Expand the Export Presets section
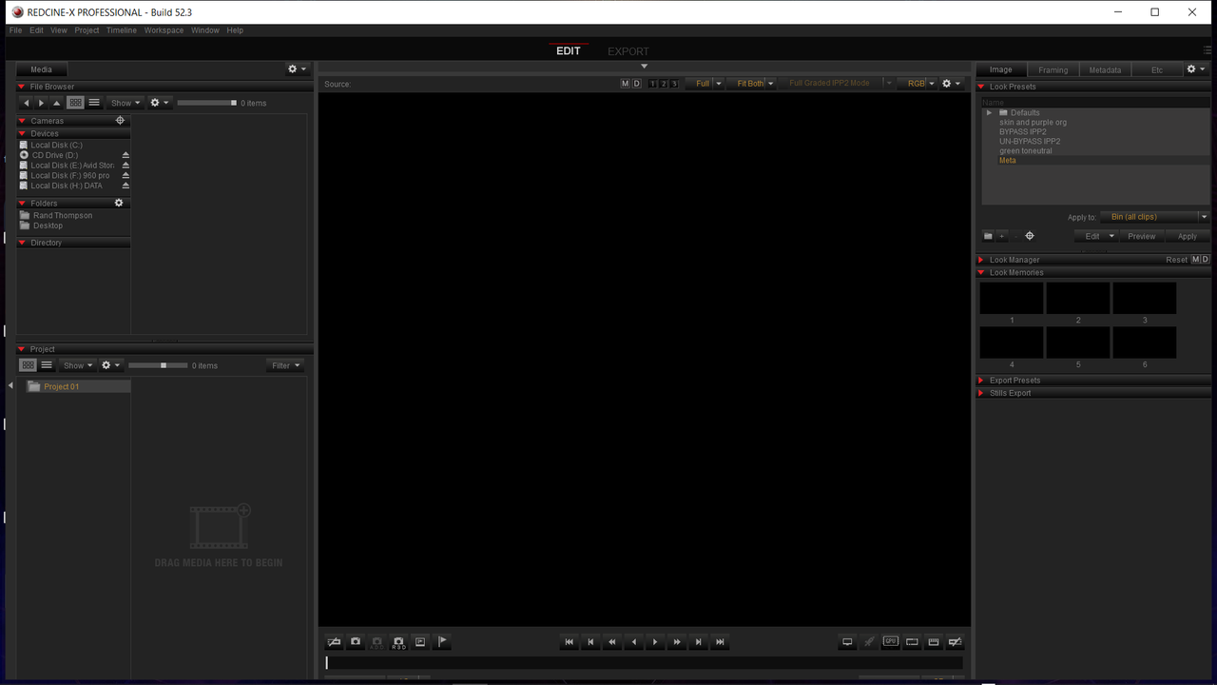The height and width of the screenshot is (685, 1217). [981, 381]
